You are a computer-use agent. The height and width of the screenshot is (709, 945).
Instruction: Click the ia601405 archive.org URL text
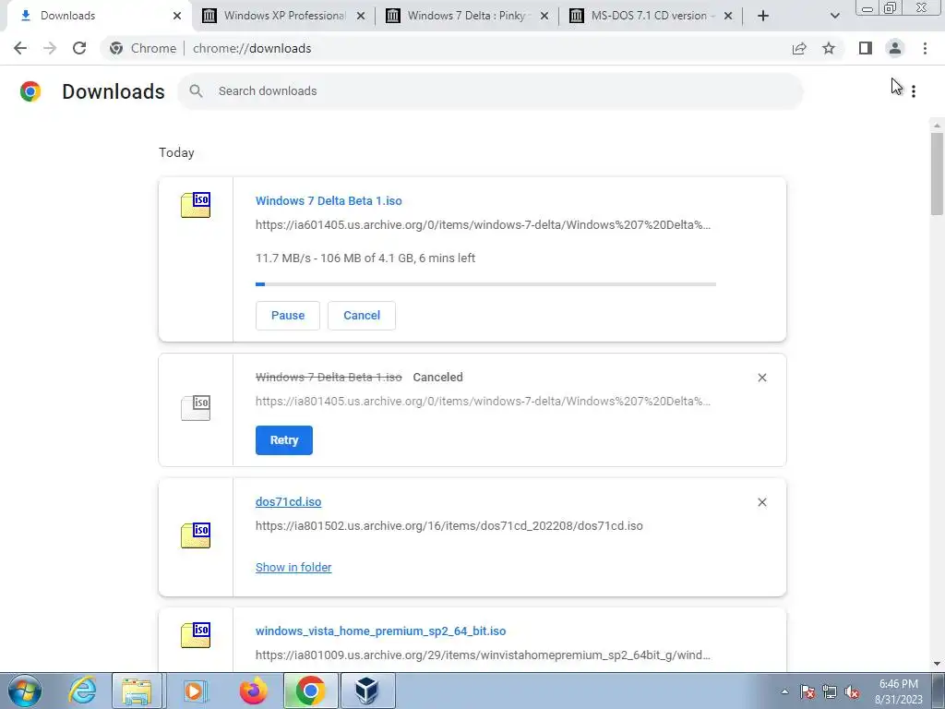pos(483,225)
